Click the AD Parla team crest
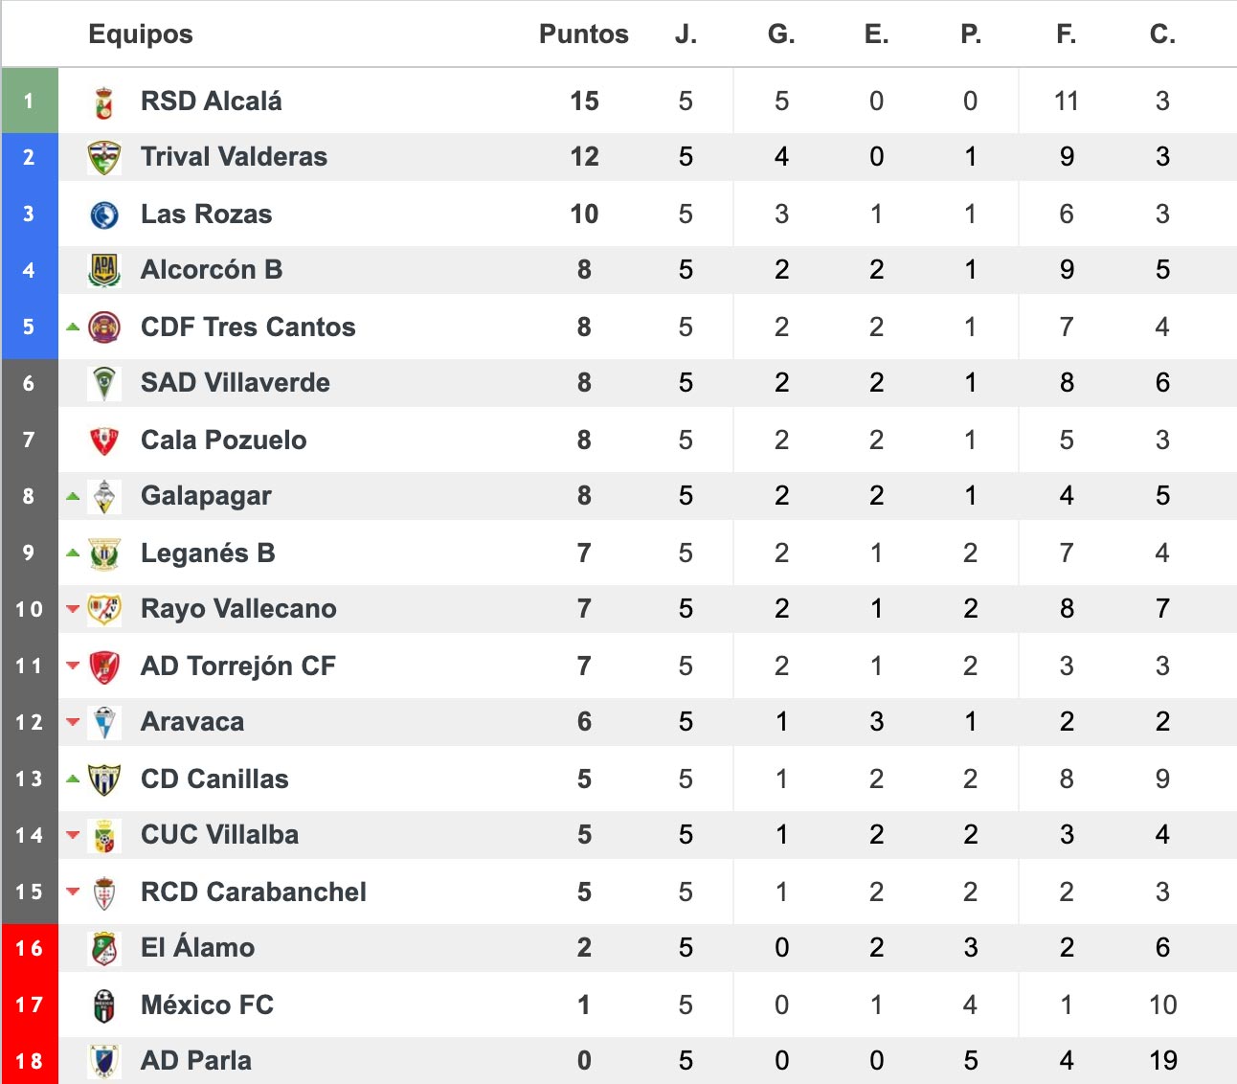This screenshot has height=1084, width=1237. (x=104, y=1061)
